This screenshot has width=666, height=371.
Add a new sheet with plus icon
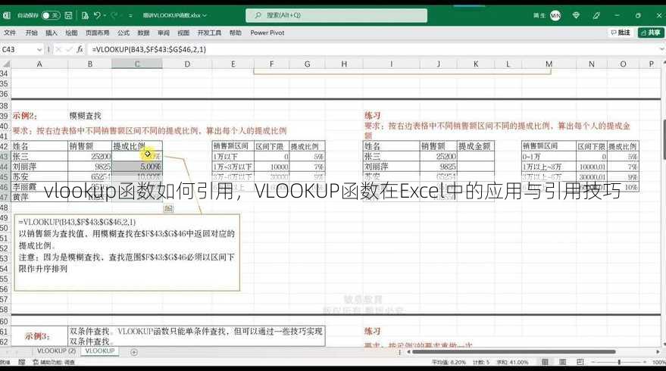[x=134, y=352]
